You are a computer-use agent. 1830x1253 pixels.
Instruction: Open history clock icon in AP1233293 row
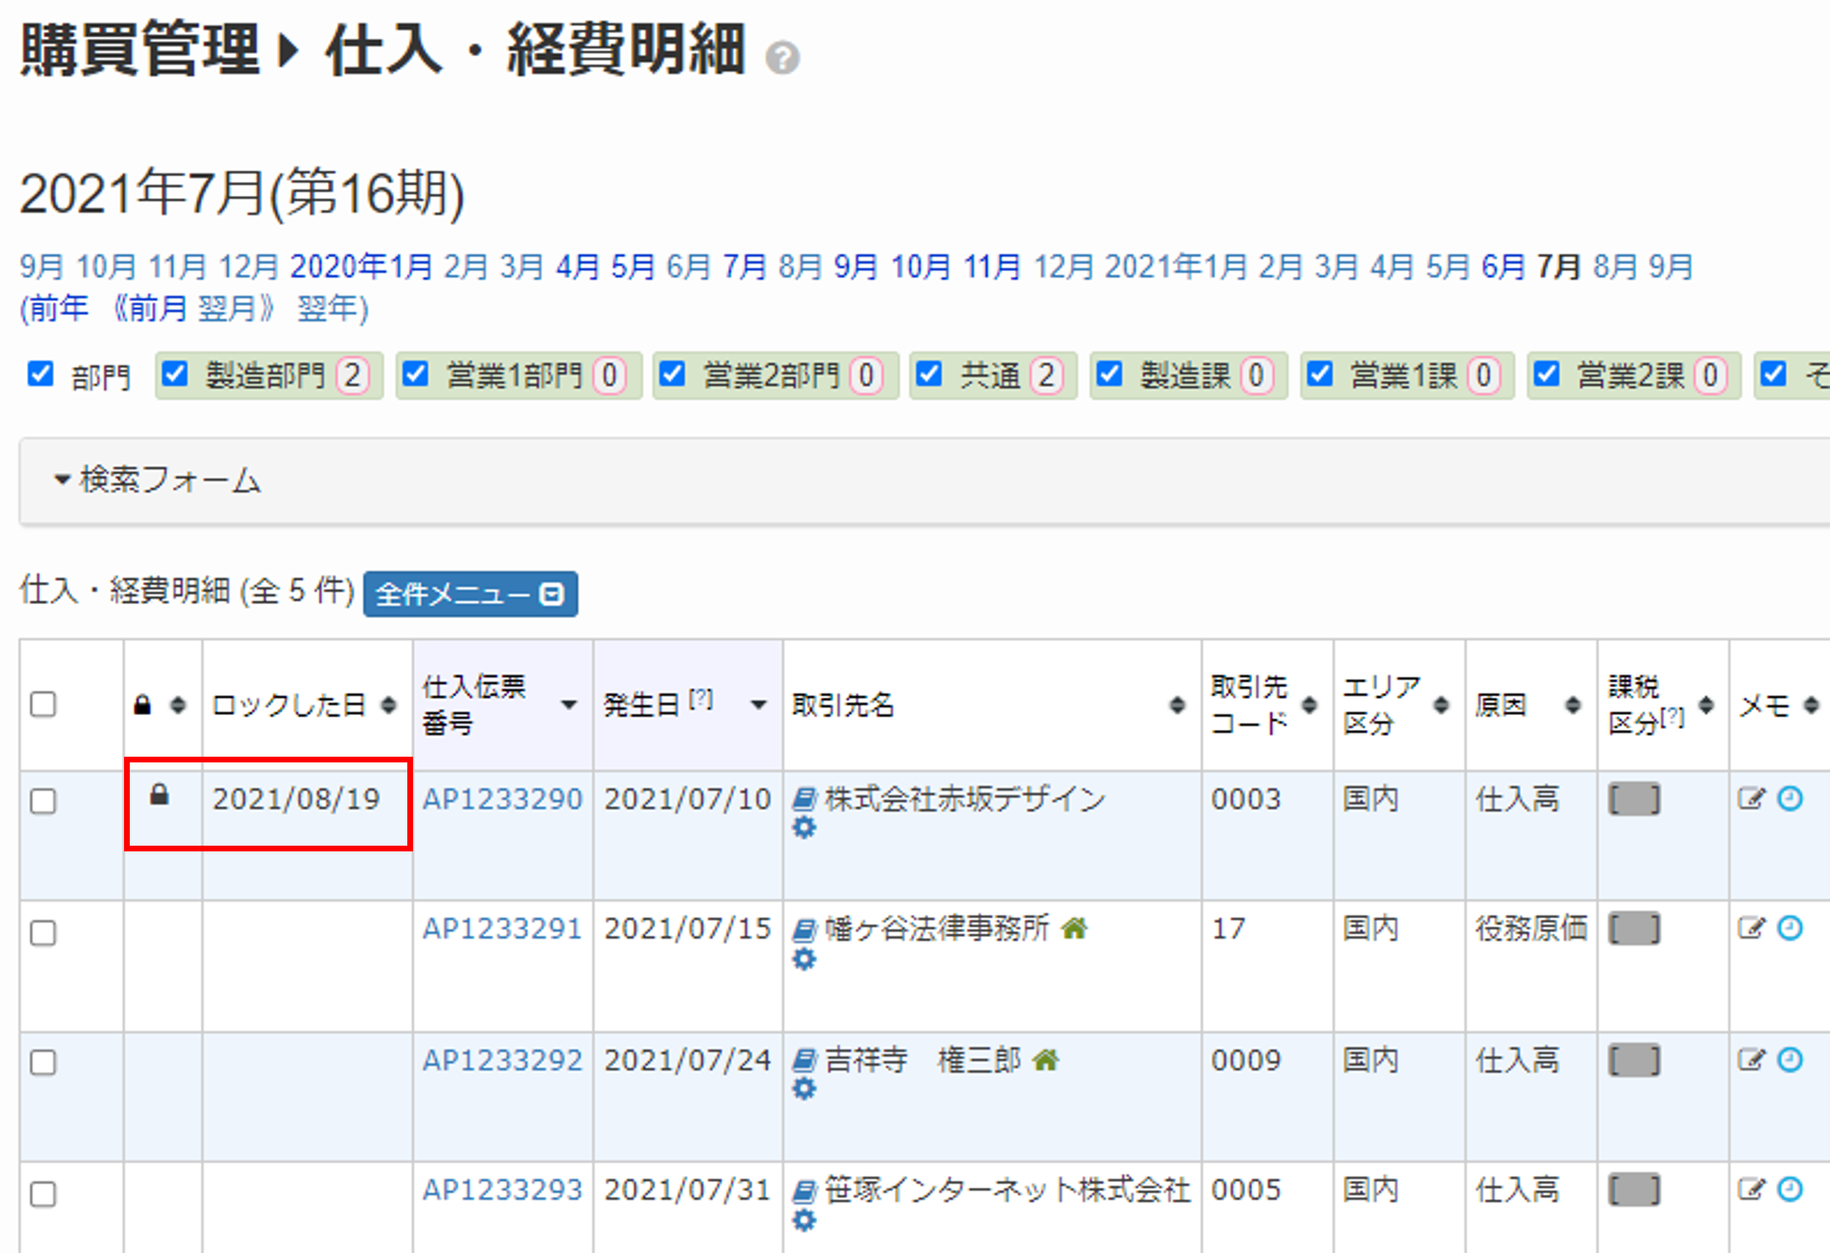[1790, 1189]
